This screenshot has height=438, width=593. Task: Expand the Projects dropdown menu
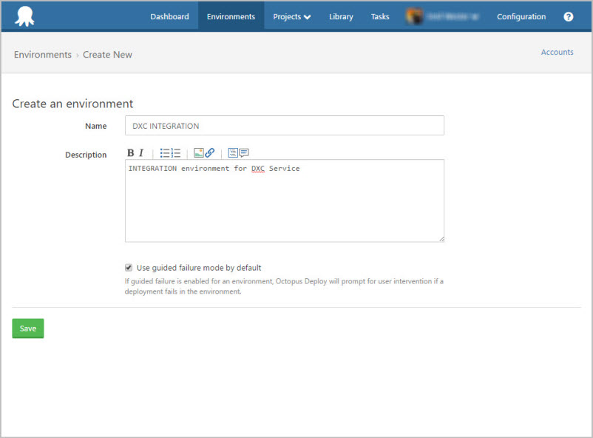point(291,16)
